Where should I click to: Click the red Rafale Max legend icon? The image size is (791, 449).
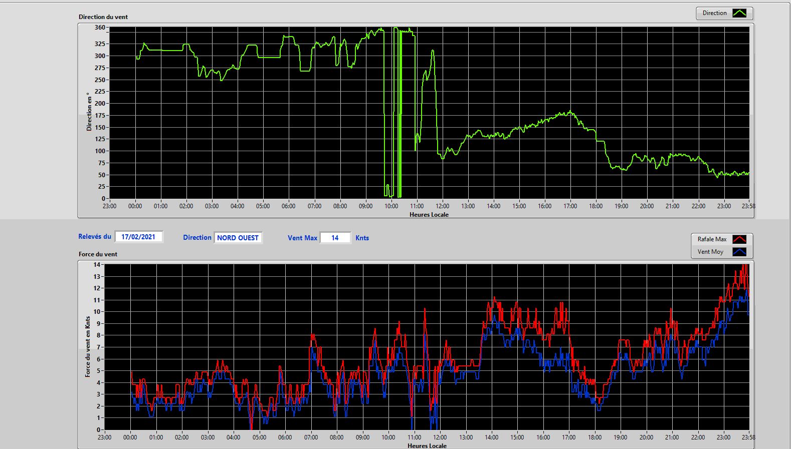[x=739, y=239]
